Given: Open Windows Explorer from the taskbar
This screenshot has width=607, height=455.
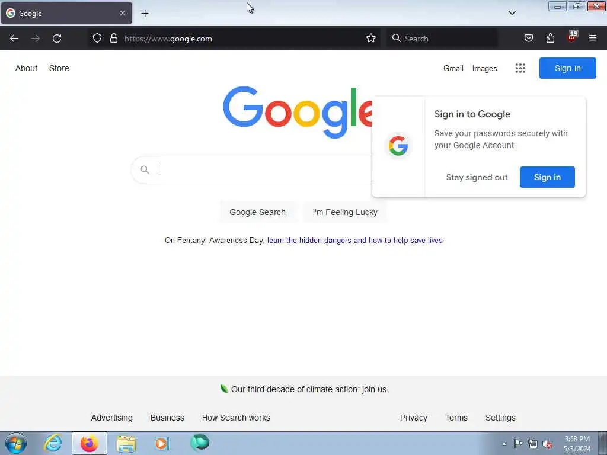Looking at the screenshot, I should tap(127, 444).
